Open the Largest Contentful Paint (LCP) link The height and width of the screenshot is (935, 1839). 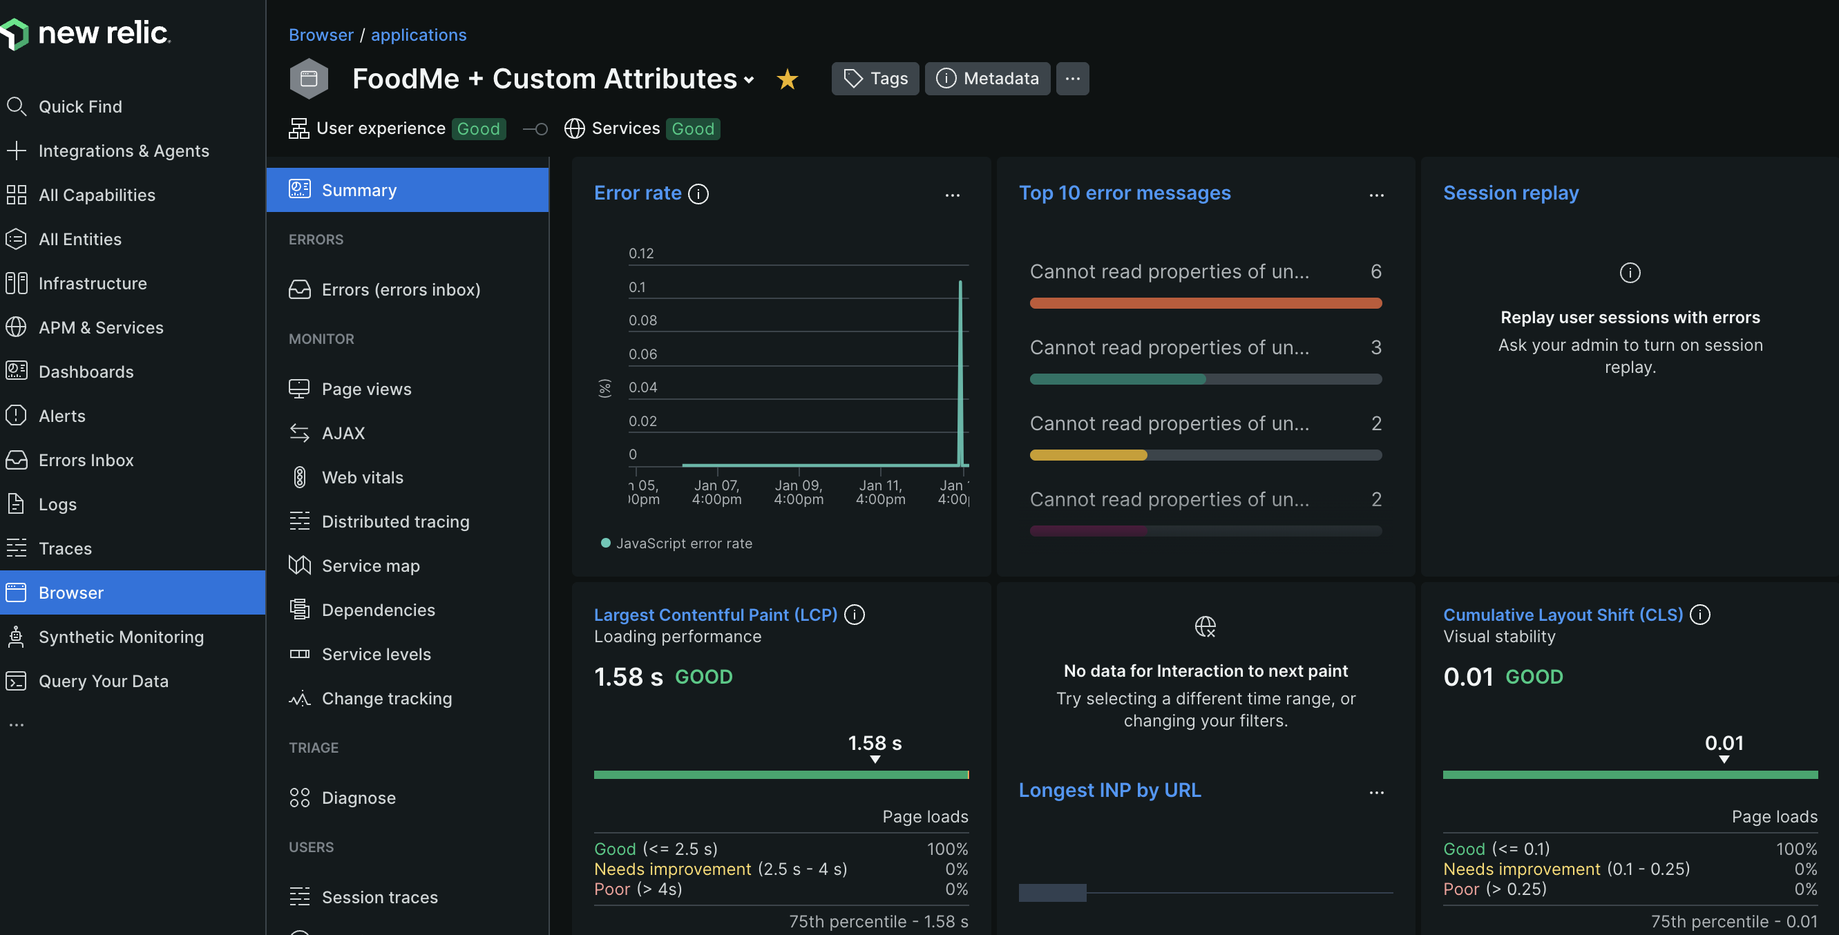(715, 615)
